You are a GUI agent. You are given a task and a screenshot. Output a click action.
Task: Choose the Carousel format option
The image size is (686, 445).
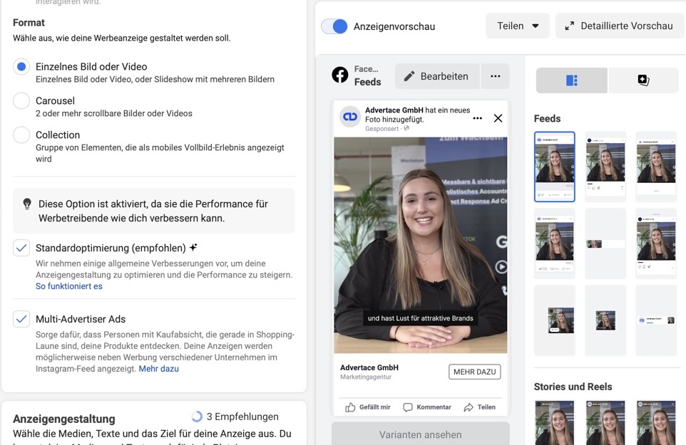21,101
